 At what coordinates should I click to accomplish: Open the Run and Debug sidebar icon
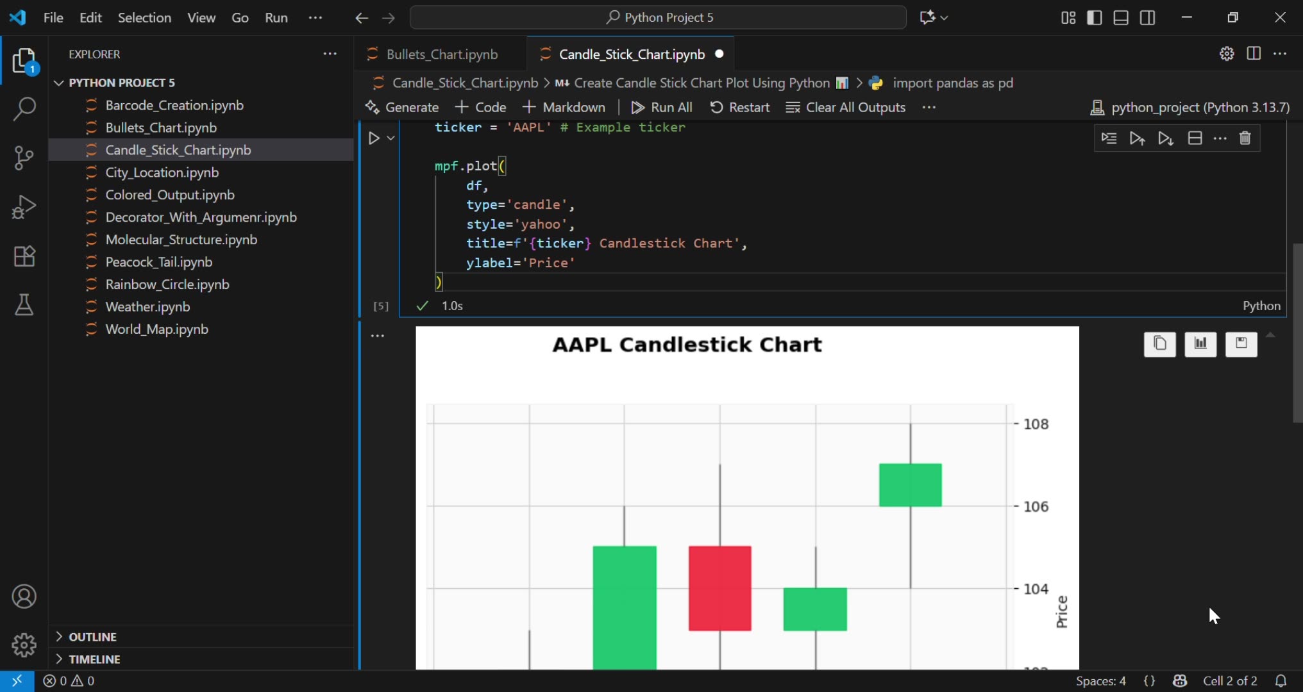coord(24,206)
